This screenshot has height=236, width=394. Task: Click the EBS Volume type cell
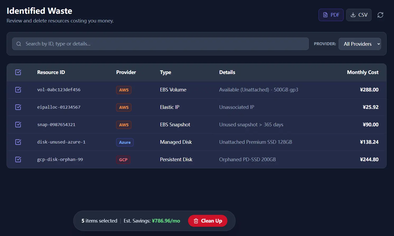coord(173,90)
